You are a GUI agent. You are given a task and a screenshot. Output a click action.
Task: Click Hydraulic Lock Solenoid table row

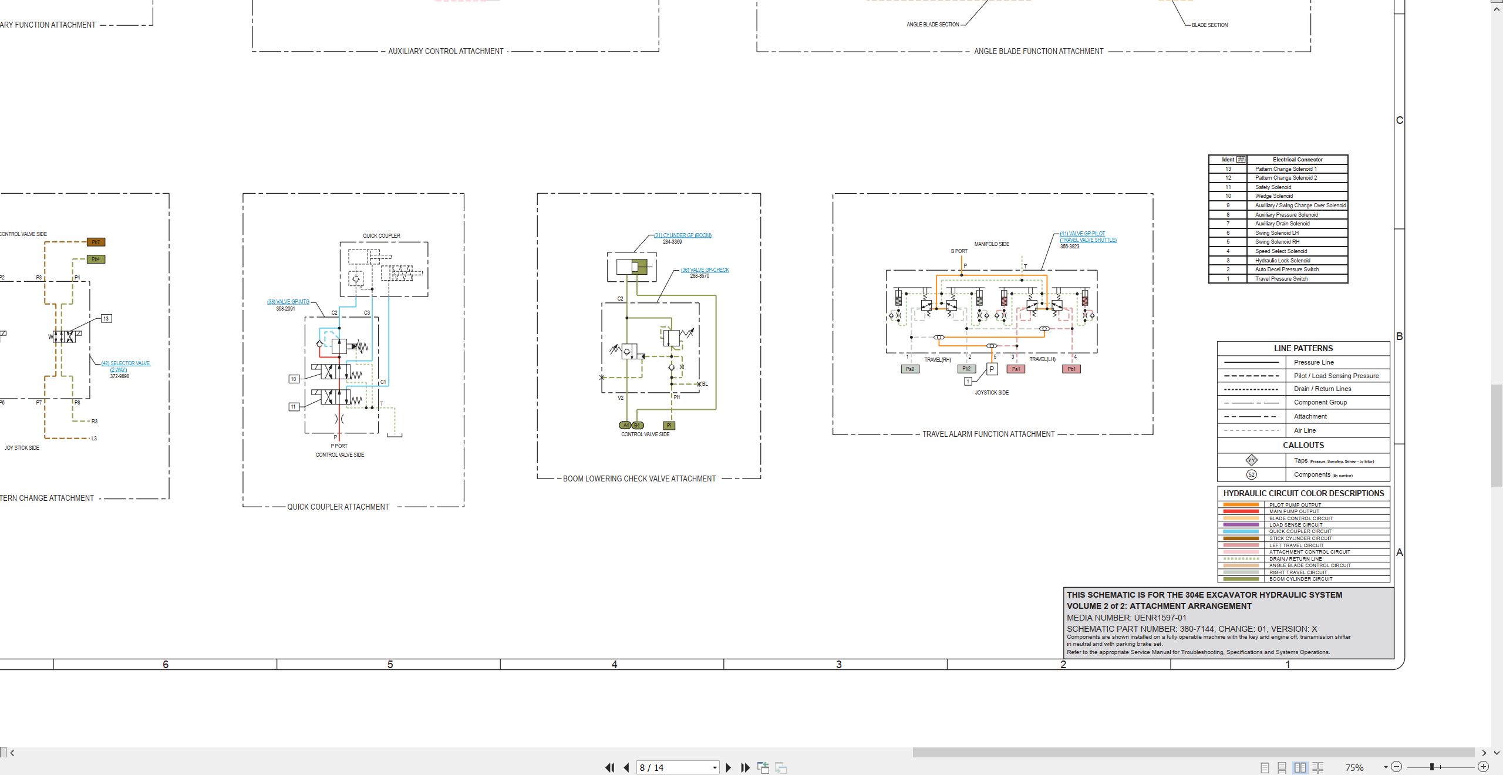click(1278, 261)
